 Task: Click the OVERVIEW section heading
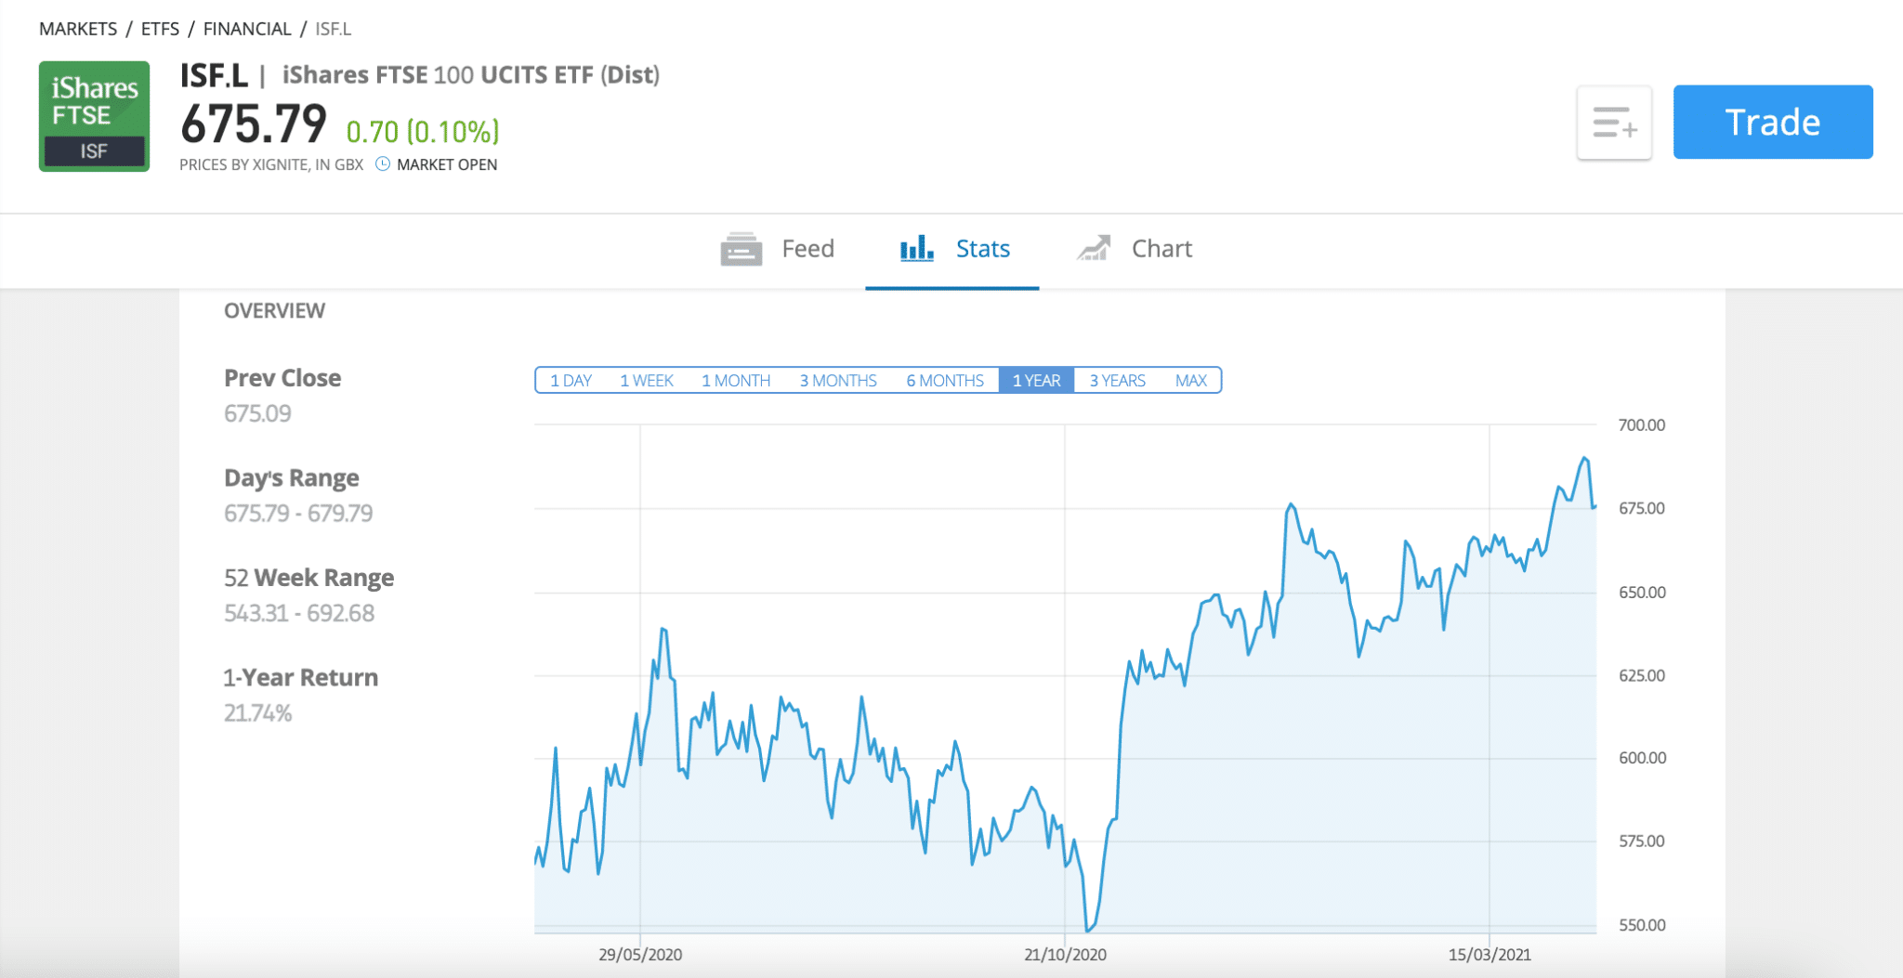274,311
